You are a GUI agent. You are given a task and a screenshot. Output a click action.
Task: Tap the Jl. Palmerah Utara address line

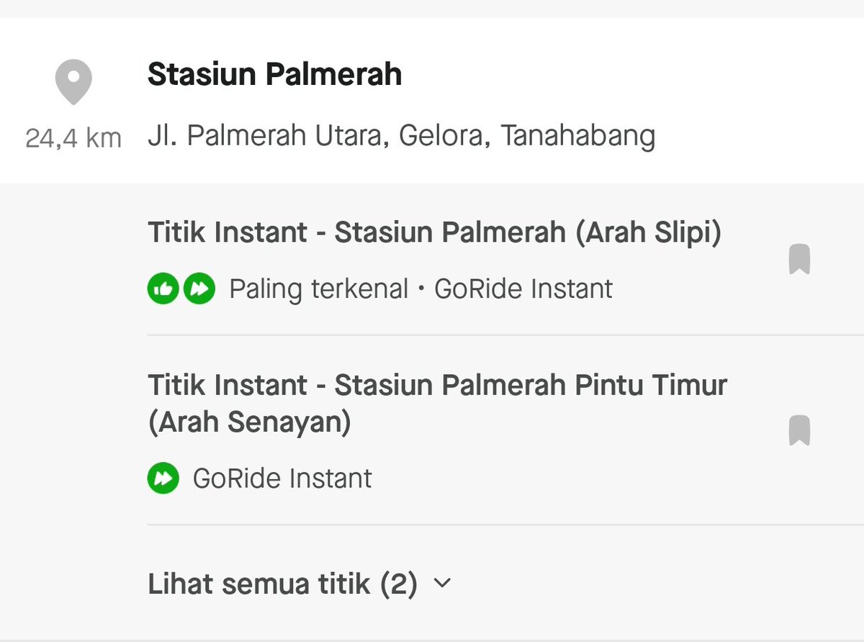click(x=400, y=136)
